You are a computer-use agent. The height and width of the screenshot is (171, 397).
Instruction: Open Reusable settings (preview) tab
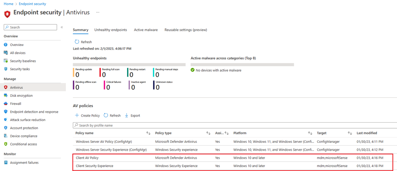tap(186, 30)
